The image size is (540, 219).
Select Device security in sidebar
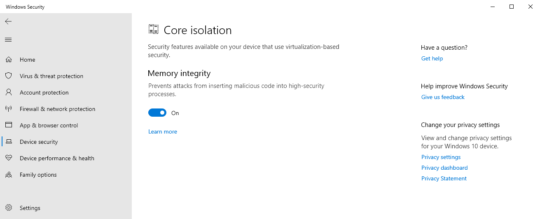39,142
